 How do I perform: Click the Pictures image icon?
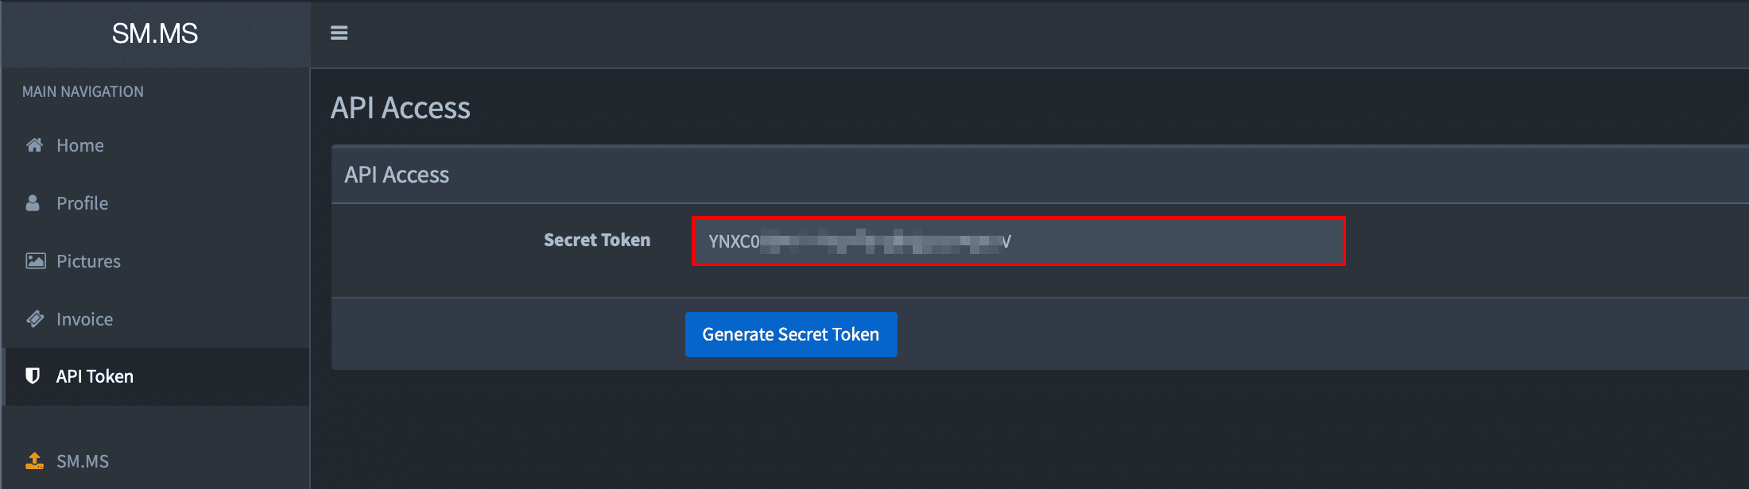[36, 261]
